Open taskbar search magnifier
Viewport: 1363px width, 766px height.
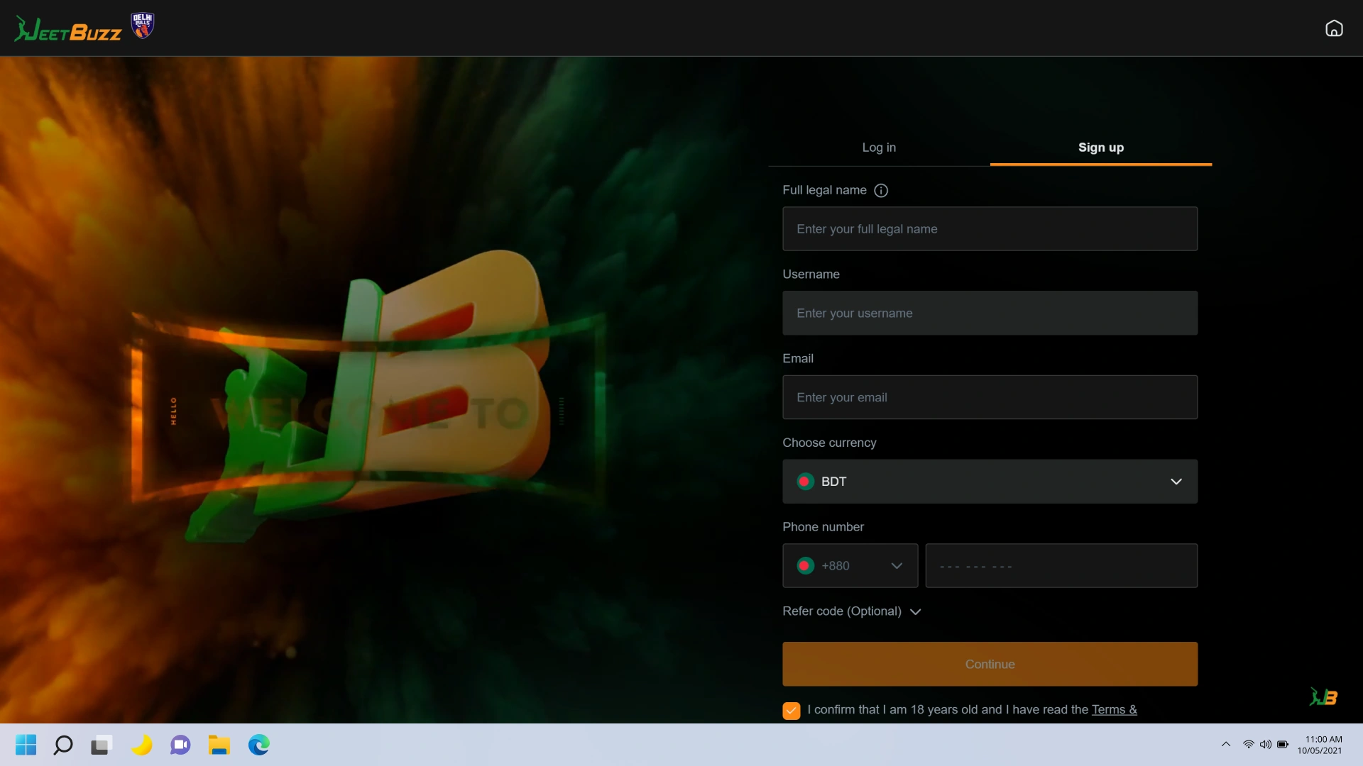click(63, 745)
